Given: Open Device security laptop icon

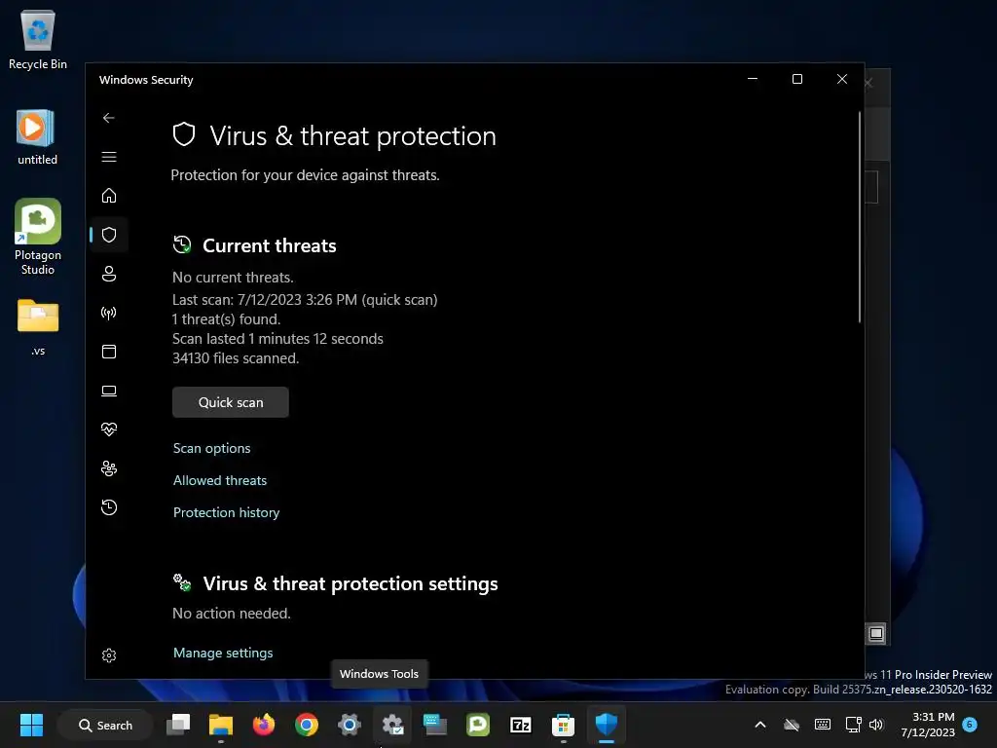Looking at the screenshot, I should pyautogui.click(x=109, y=391).
